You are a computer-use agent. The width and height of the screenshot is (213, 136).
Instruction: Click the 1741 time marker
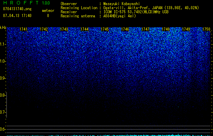pyautogui.click(x=23, y=29)
